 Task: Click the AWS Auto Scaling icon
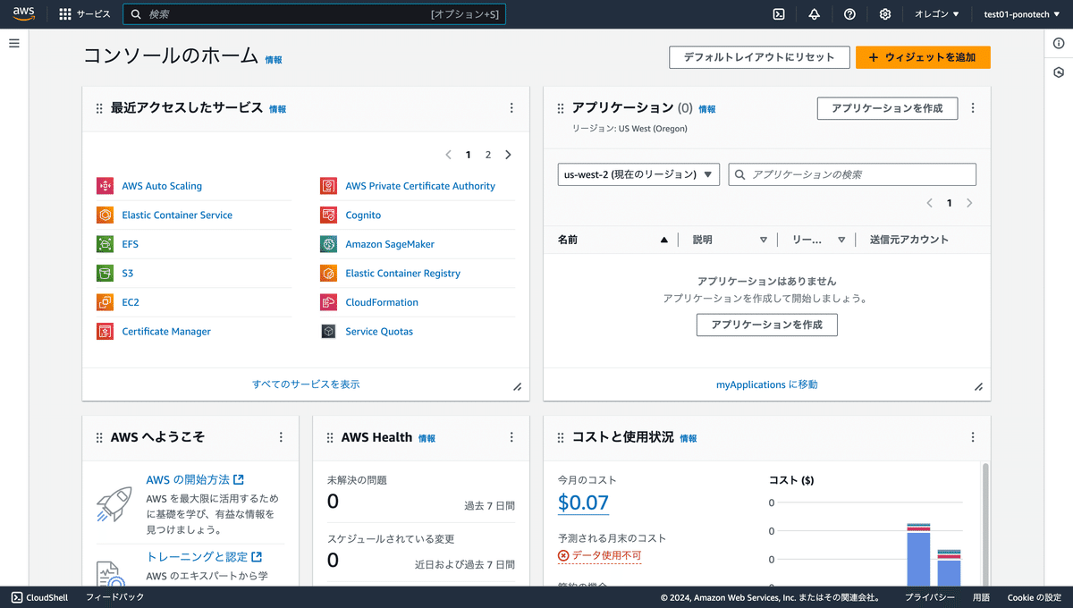tap(105, 186)
